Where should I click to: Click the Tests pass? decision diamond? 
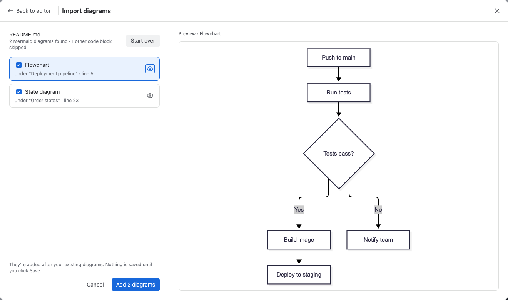[339, 154]
